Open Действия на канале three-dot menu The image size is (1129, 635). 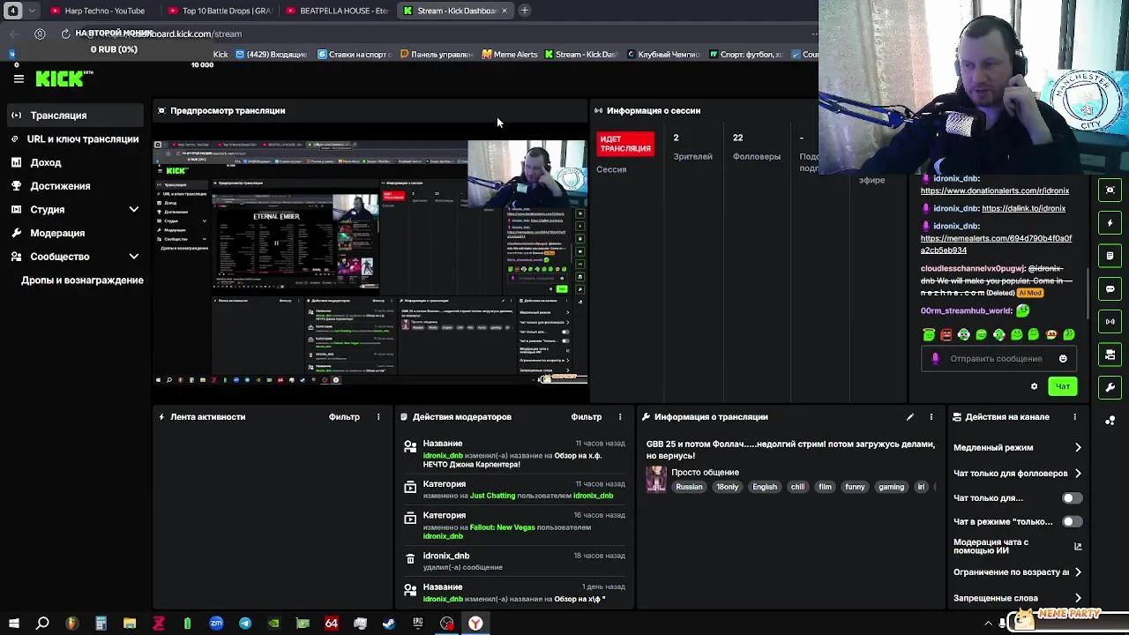1074,417
